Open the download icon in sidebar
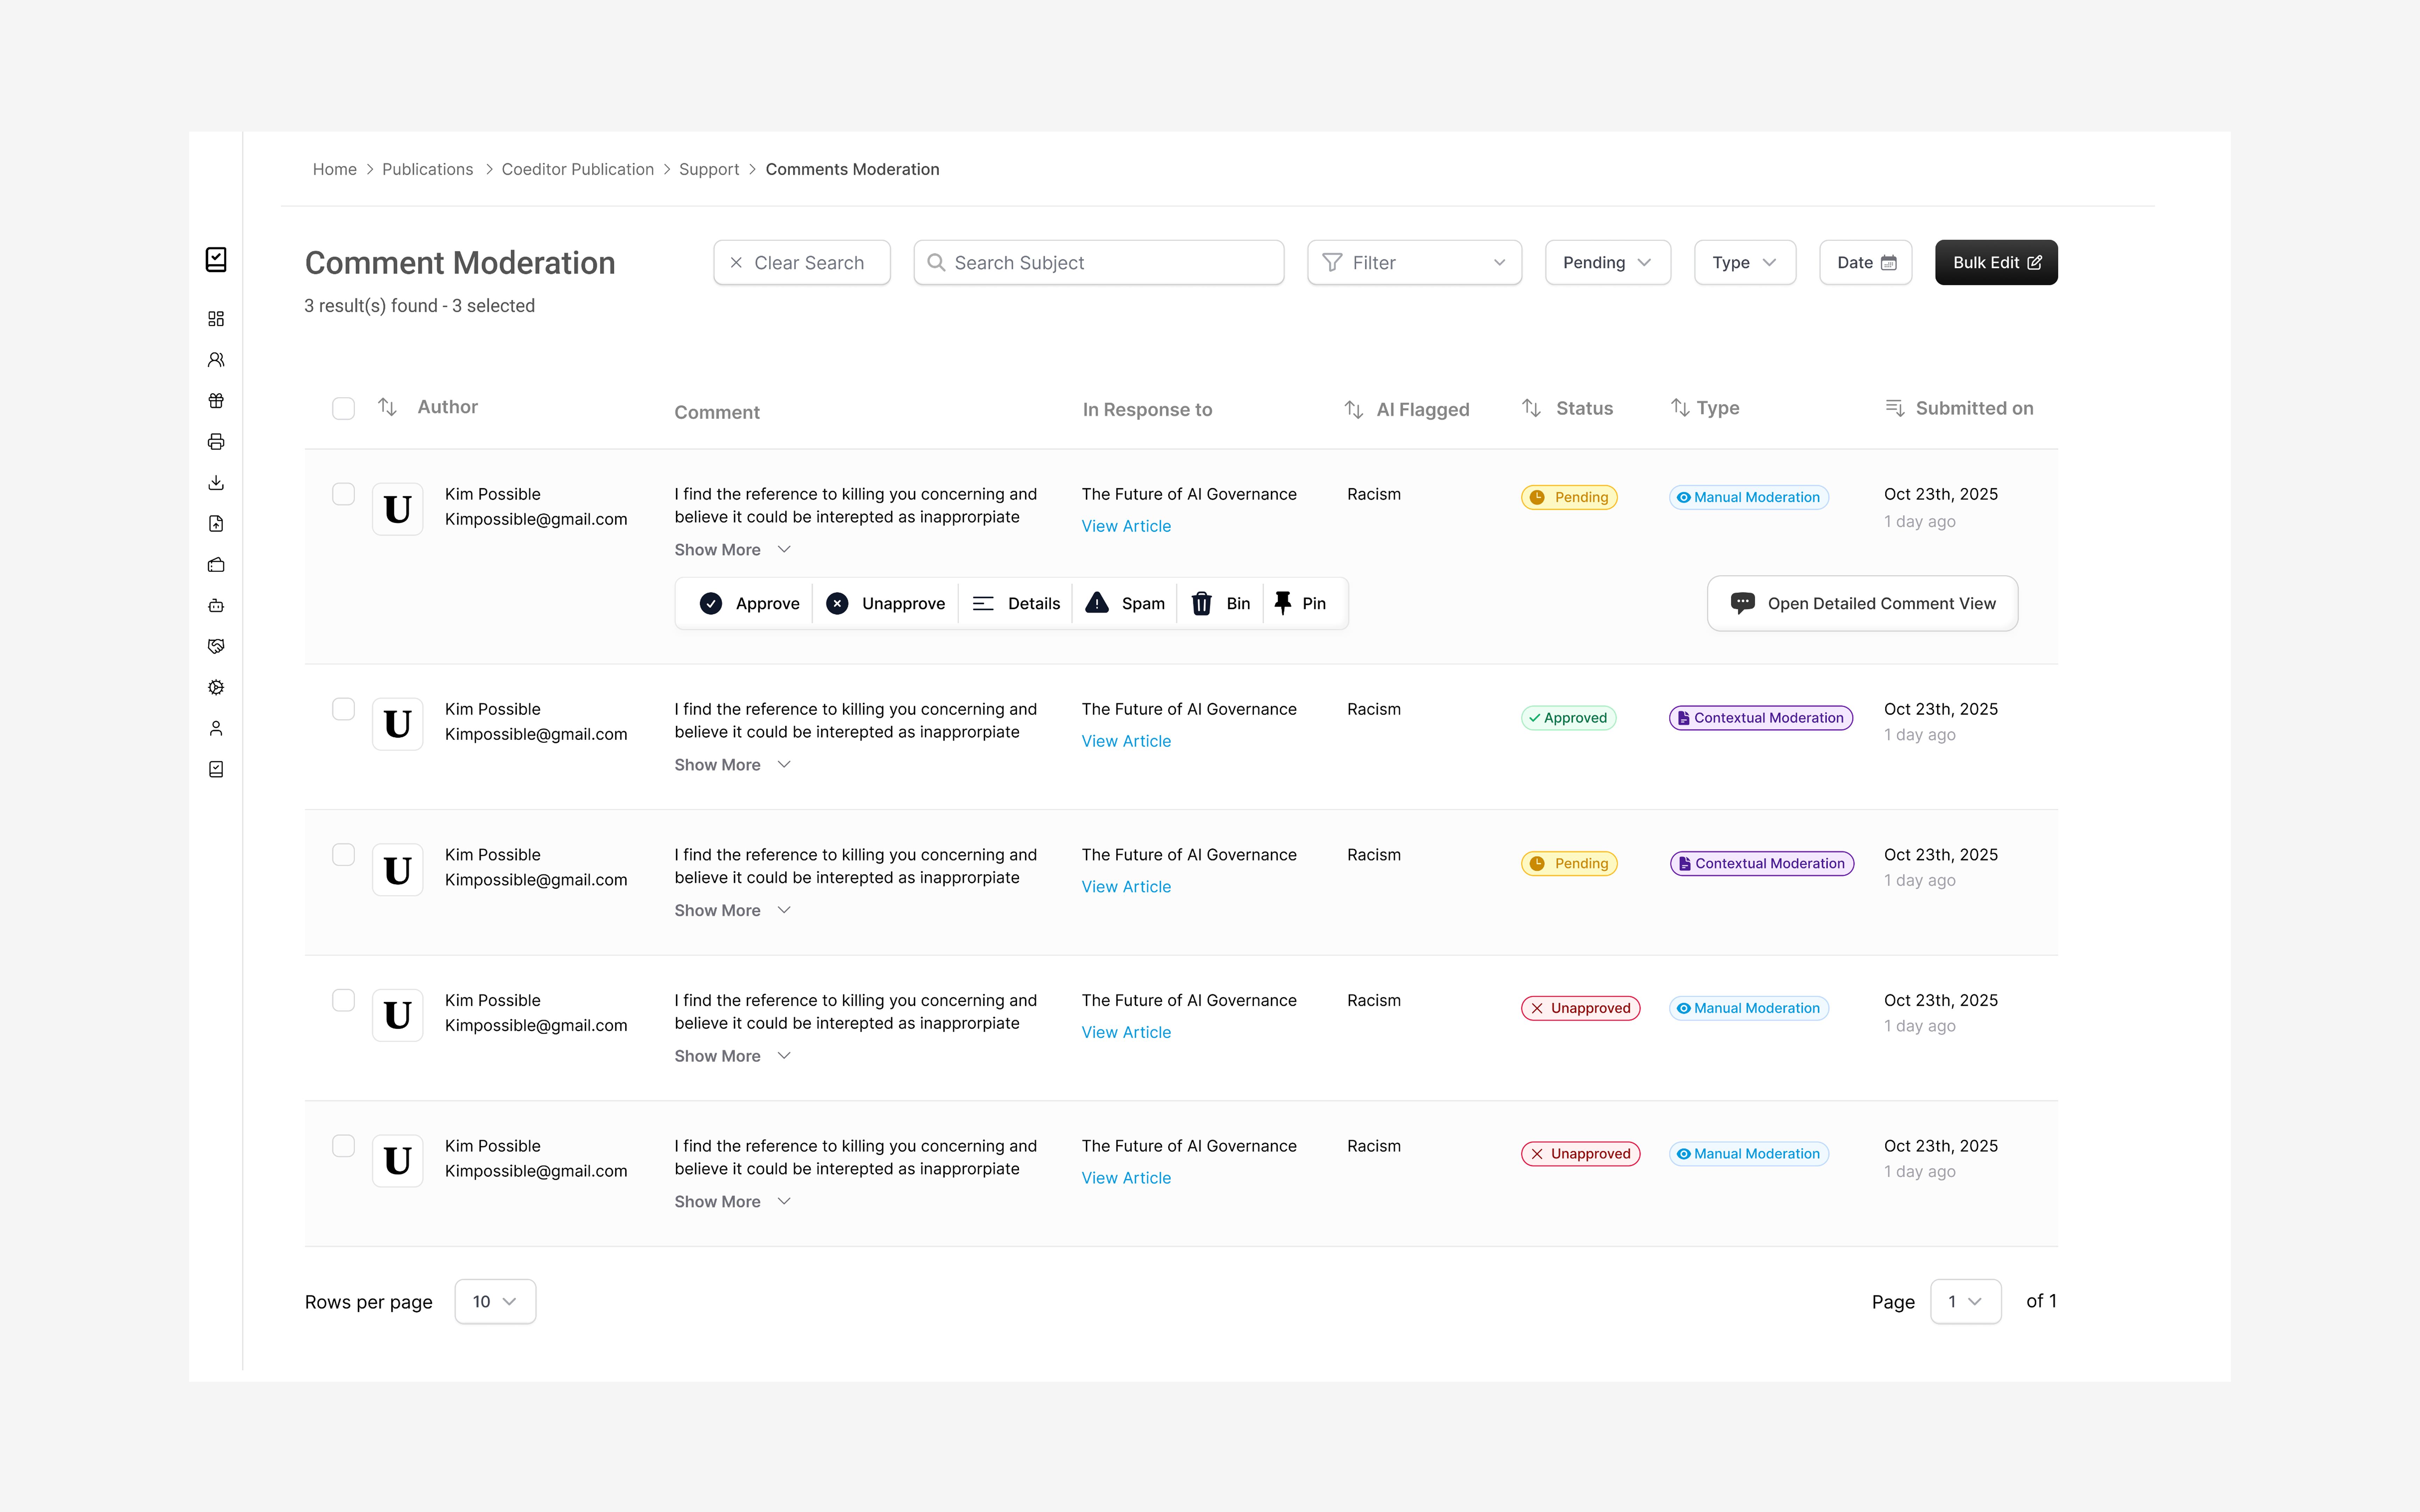Viewport: 2420px width, 1512px height. pyautogui.click(x=216, y=483)
